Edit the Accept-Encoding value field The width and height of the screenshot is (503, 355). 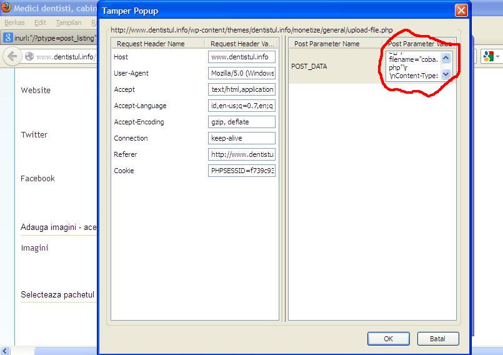tap(242, 122)
